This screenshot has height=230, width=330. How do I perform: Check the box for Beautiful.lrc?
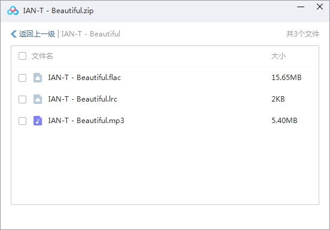pos(22,99)
